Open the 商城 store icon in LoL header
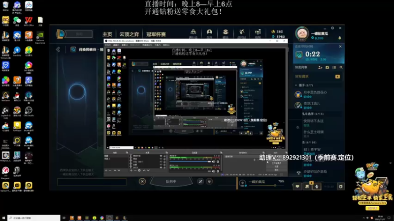The height and width of the screenshot is (221, 394). pos(258,33)
